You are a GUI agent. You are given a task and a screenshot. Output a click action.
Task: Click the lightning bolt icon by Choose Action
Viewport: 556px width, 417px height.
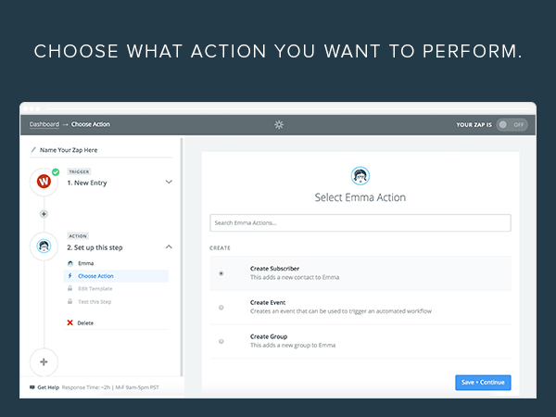coord(69,276)
